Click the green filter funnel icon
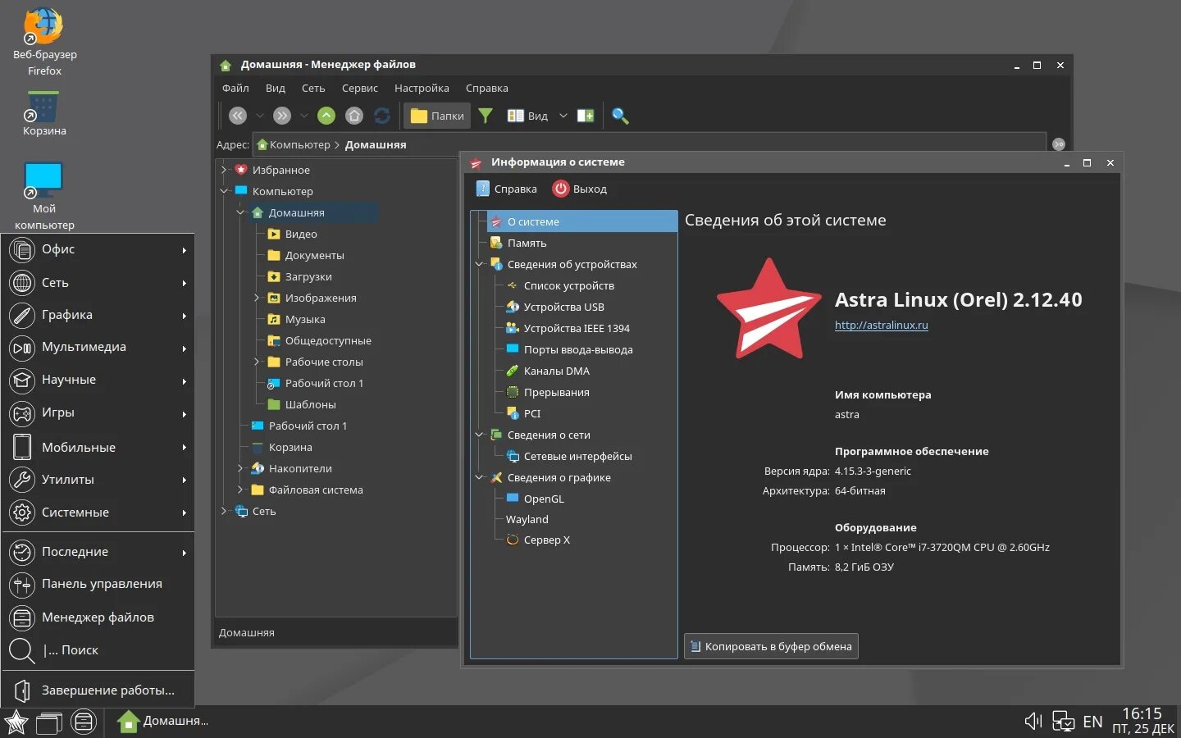The height and width of the screenshot is (738, 1181). pyautogui.click(x=486, y=116)
